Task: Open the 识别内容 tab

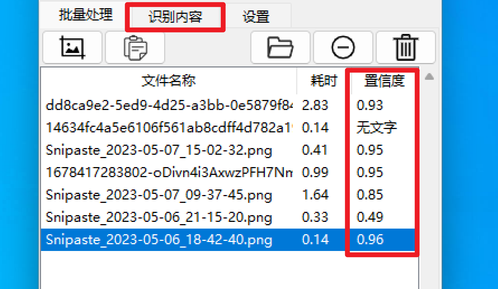Action: [175, 17]
